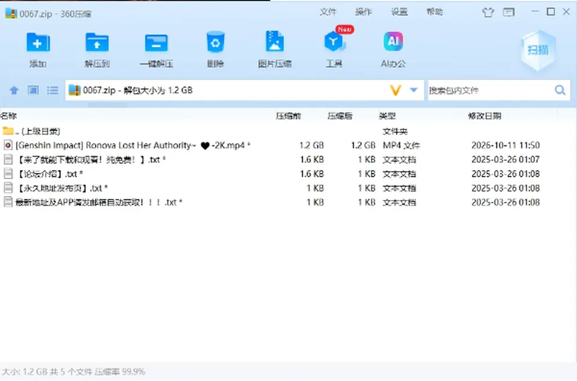
Task: Sort the file list by the 压缩后 column
Action: click(340, 116)
